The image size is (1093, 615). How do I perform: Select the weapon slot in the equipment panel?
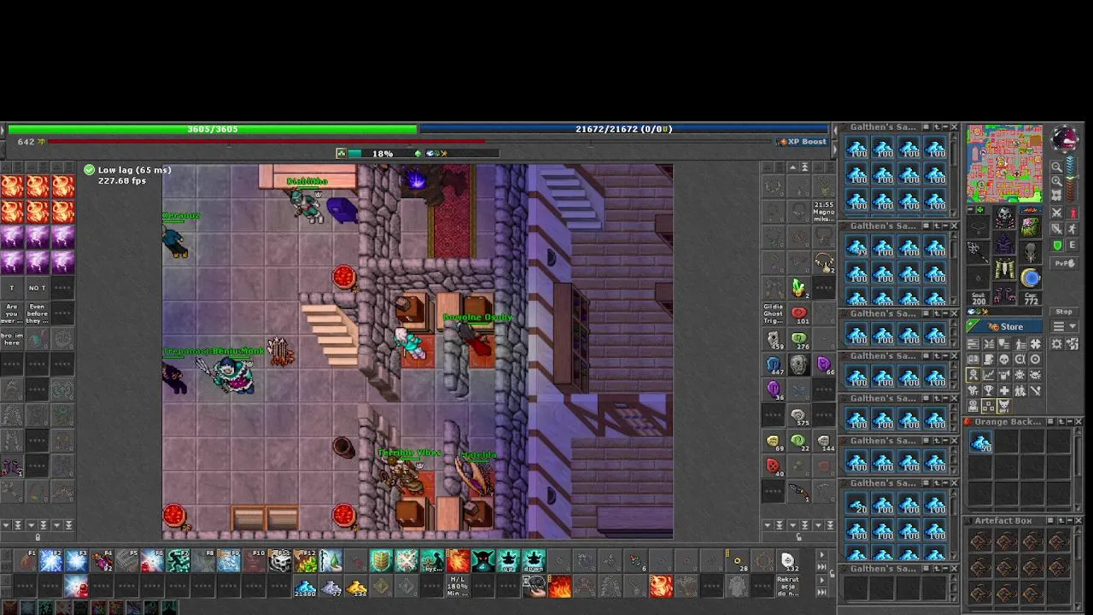coord(979,251)
